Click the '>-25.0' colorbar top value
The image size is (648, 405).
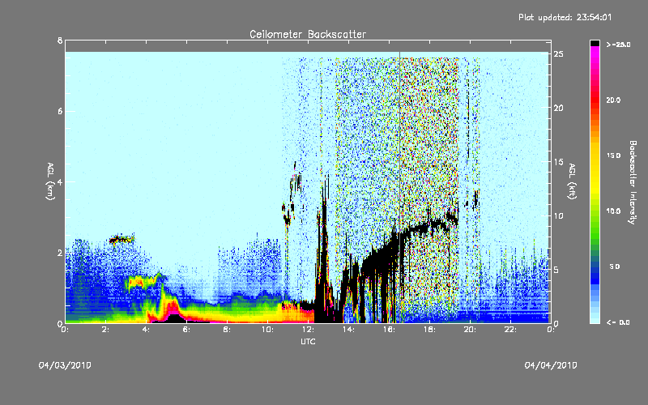618,45
